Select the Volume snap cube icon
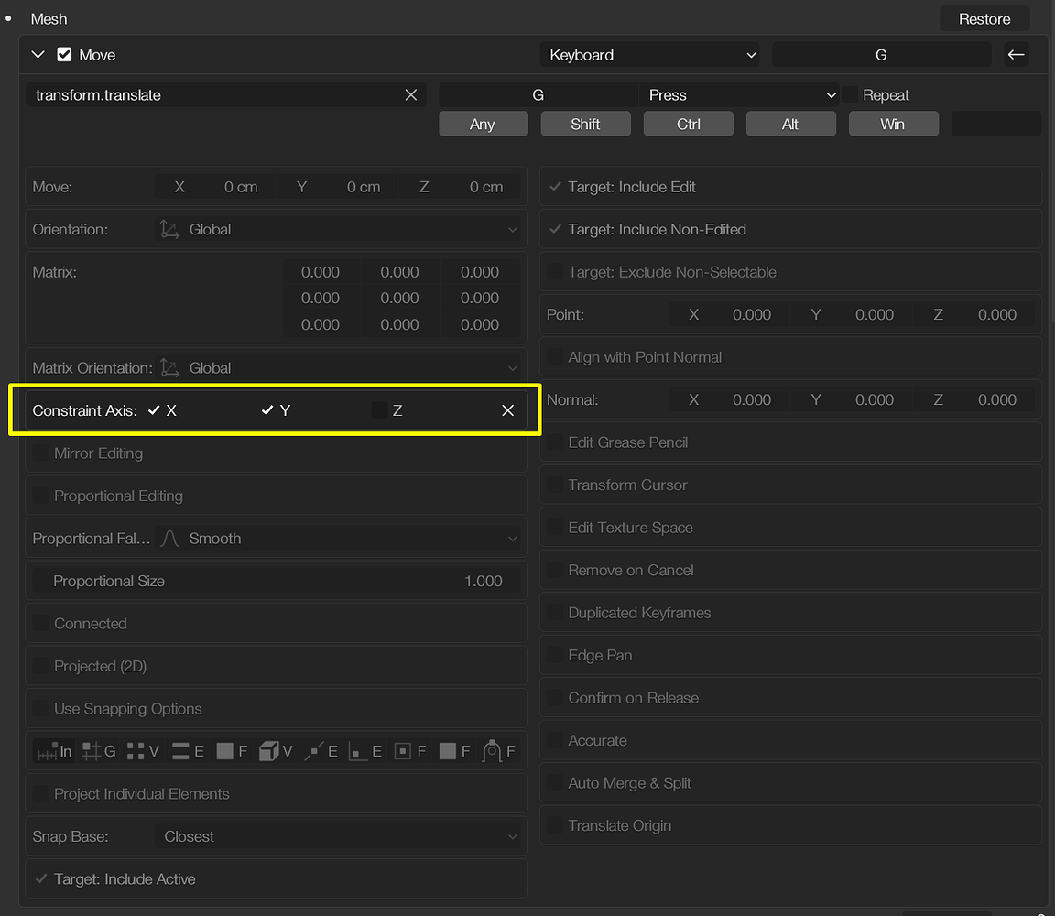Screen dimensions: 1055x916 [269, 751]
